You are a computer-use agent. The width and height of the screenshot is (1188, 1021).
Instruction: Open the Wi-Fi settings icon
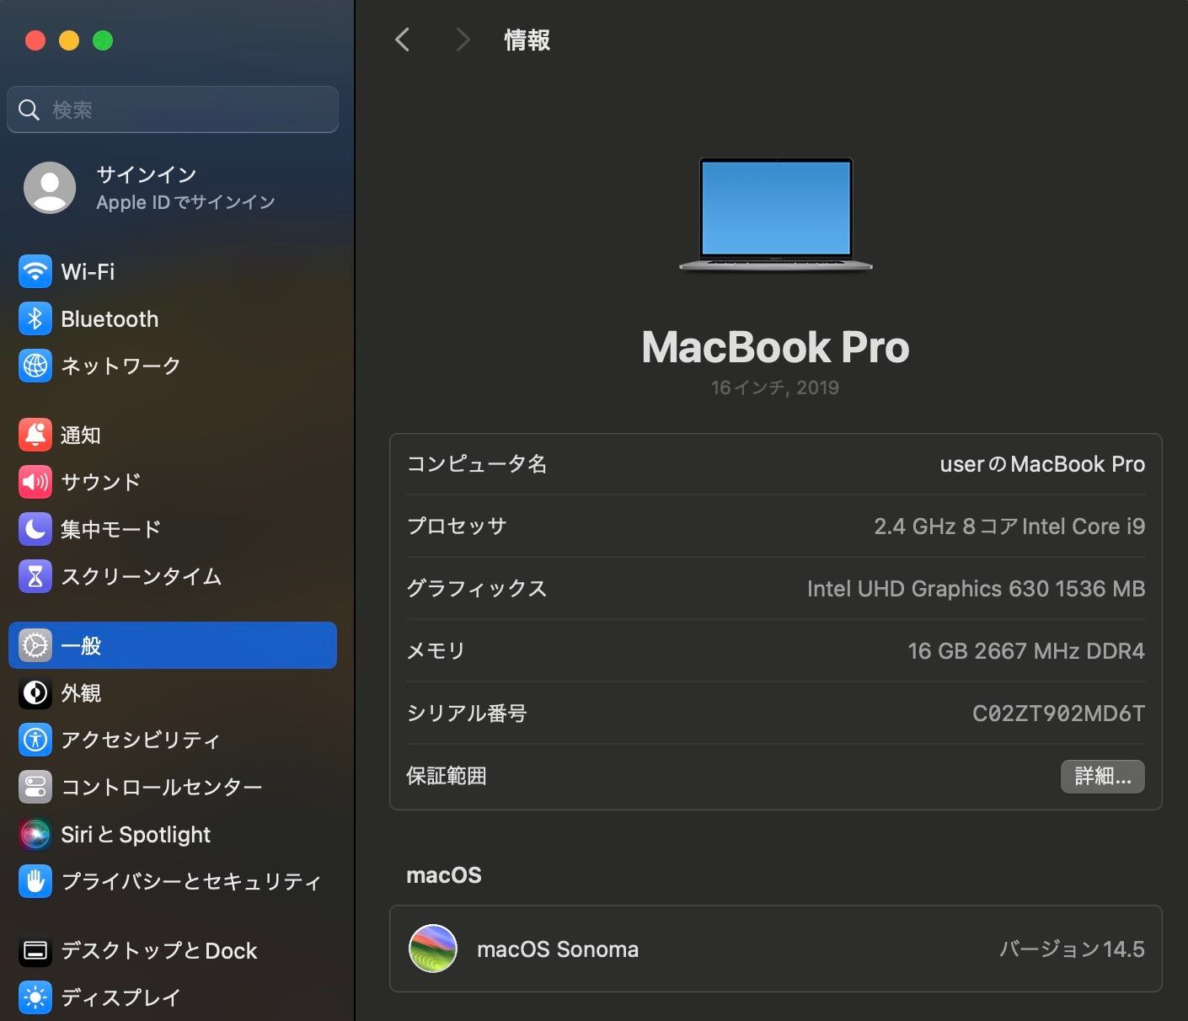(x=35, y=271)
